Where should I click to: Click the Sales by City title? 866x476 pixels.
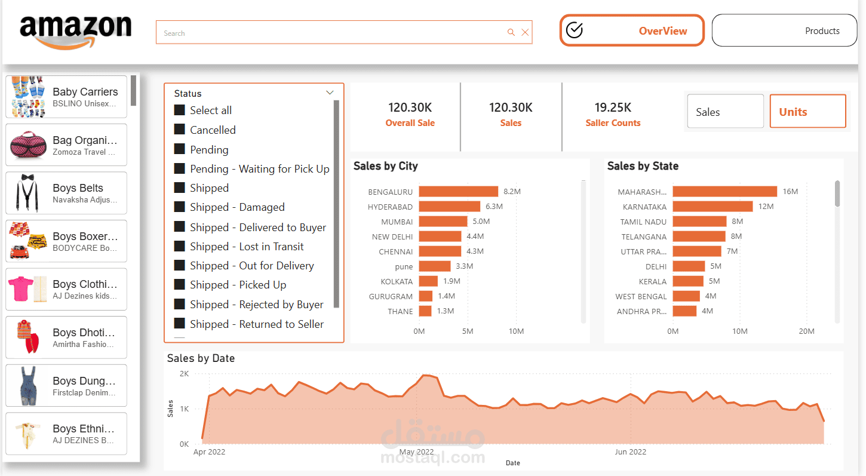(386, 166)
